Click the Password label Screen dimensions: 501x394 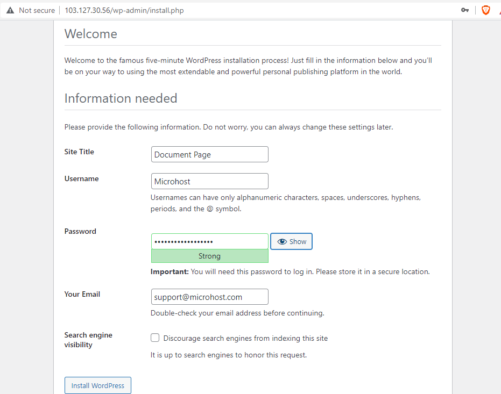pyautogui.click(x=80, y=231)
